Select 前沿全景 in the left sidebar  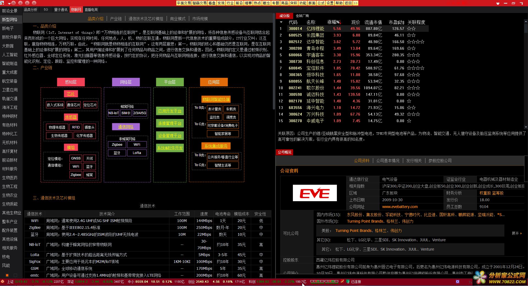tap(10, 11)
